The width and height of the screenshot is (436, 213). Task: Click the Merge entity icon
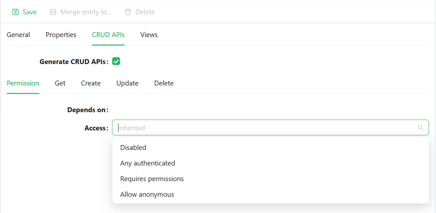[x=53, y=12]
